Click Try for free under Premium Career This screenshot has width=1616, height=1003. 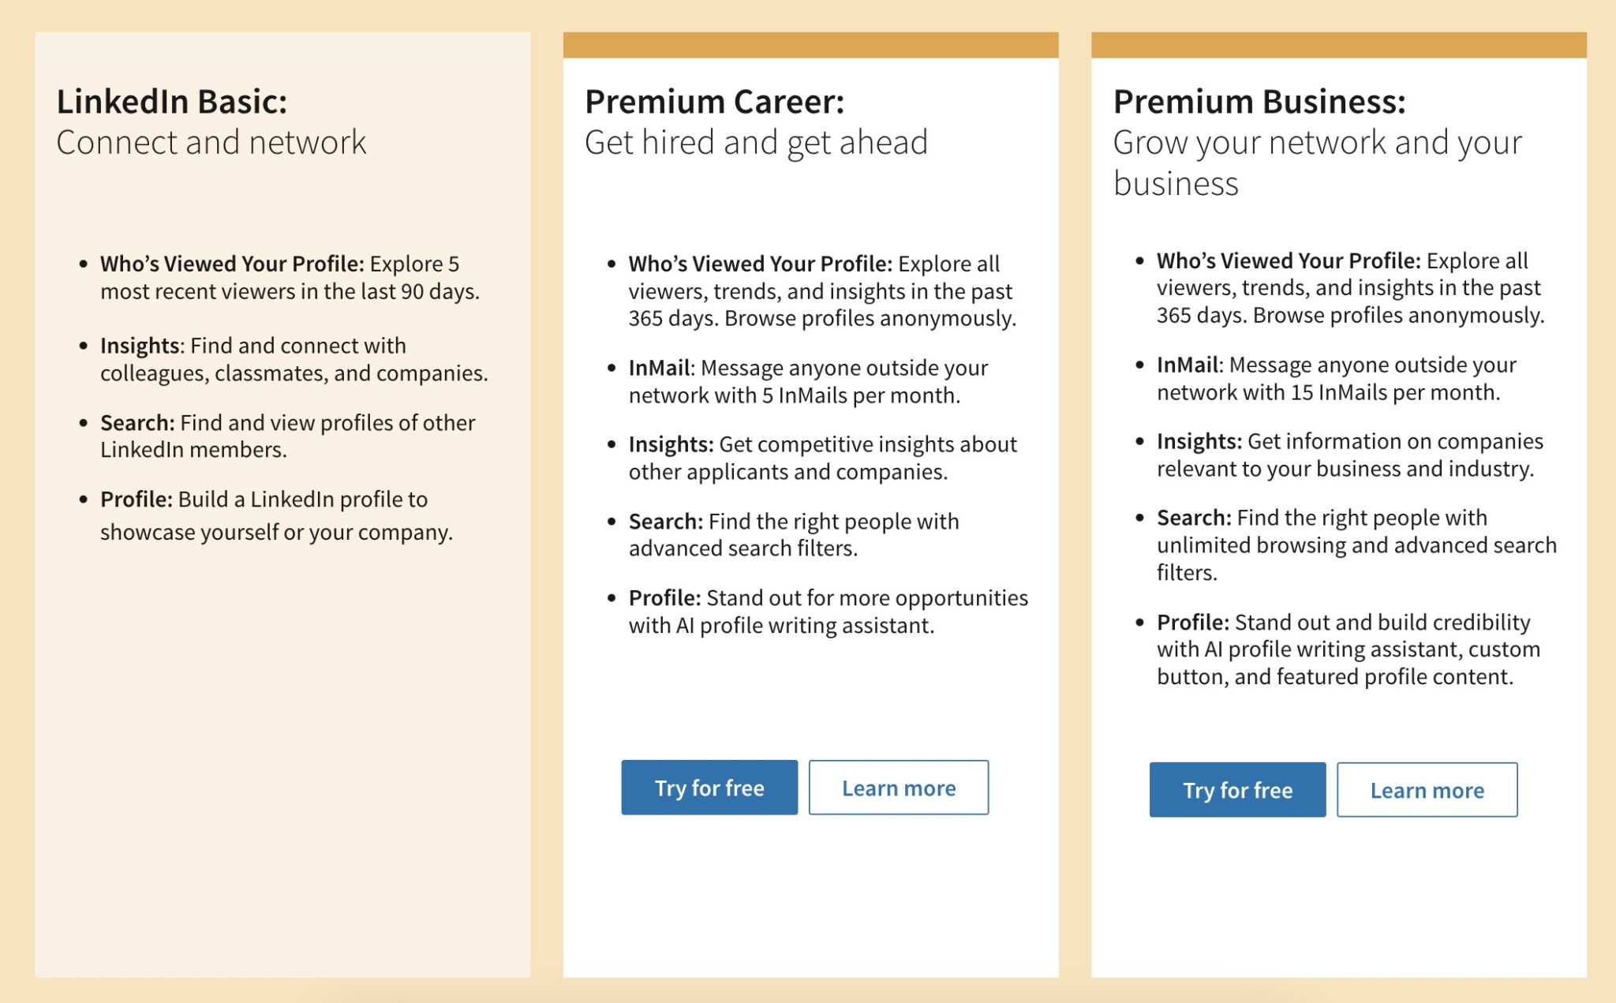(x=708, y=787)
